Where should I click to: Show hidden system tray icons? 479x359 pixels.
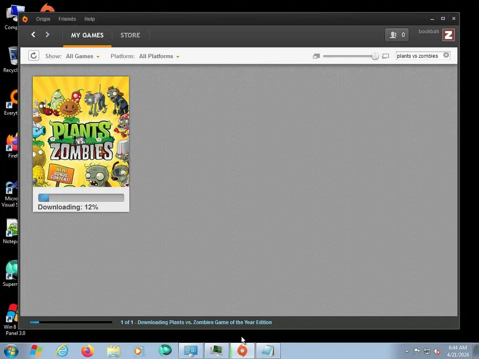pos(407,351)
